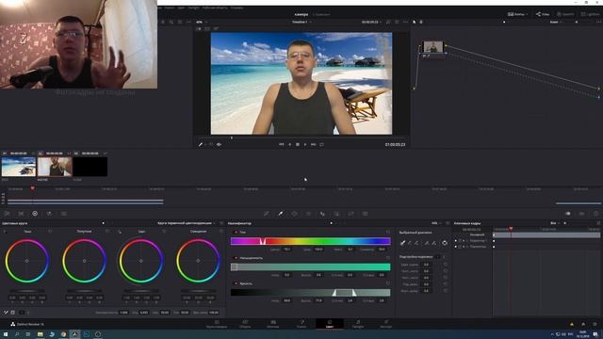Jump to the first frame in viewer
The height and width of the screenshot is (339, 603).
pyautogui.click(x=281, y=144)
